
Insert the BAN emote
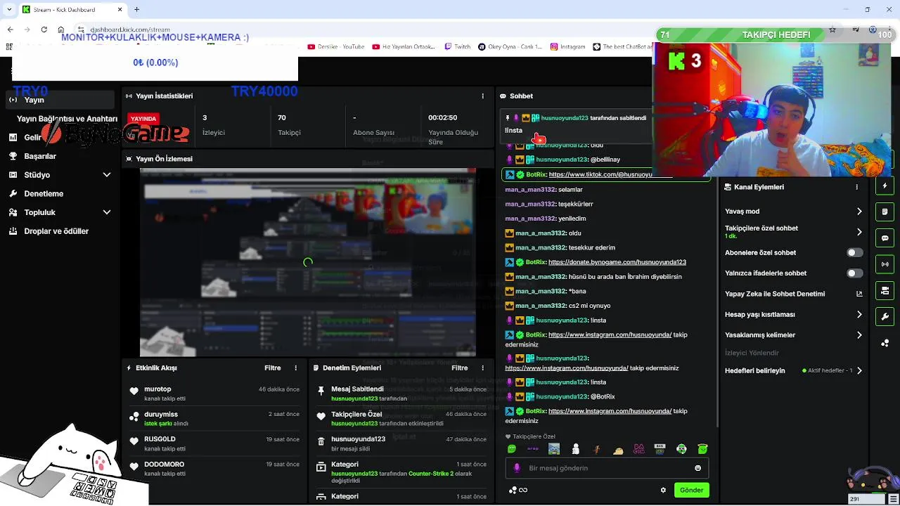coord(660,449)
